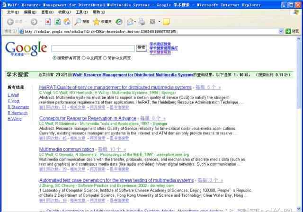Image resolution: width=303 pixels, height=212 pixels.
Task: Refresh the page with green arrows icon
Action: [57, 22]
